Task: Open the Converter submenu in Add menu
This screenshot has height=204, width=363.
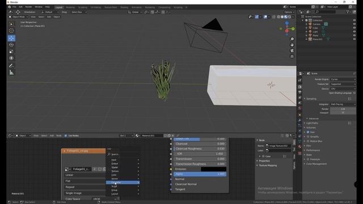Action: coord(123,182)
